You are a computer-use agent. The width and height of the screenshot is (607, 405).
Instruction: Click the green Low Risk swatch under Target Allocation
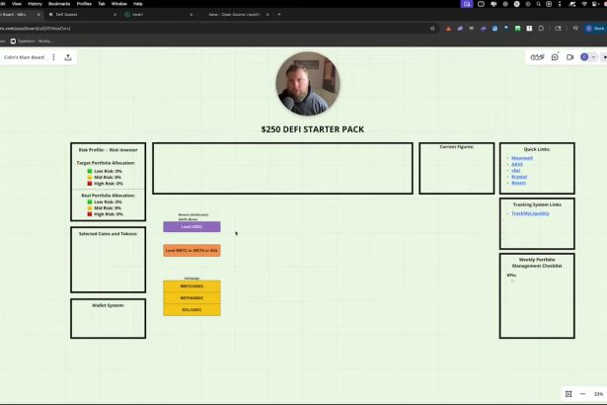pos(90,171)
